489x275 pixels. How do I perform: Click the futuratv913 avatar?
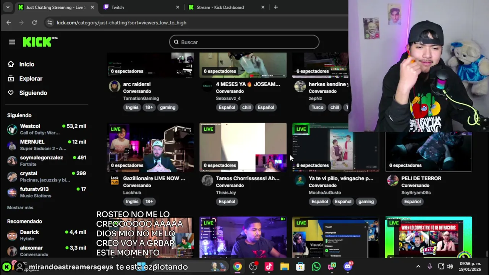point(12,192)
